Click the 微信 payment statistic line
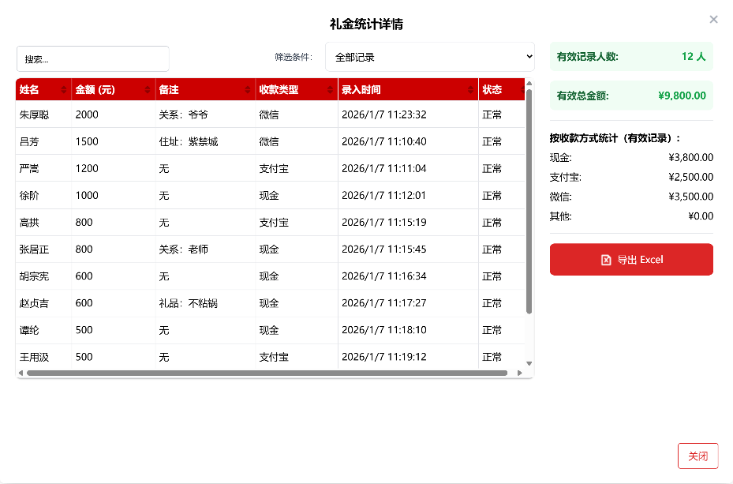The width and height of the screenshot is (733, 484). (631, 197)
